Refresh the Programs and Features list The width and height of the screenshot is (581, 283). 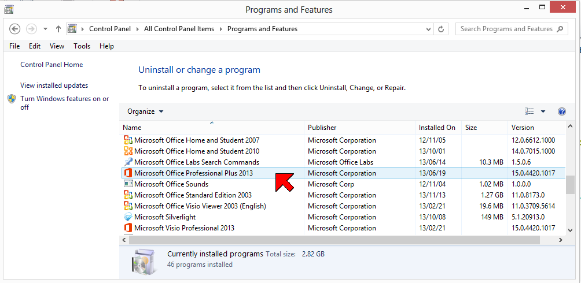tap(441, 29)
